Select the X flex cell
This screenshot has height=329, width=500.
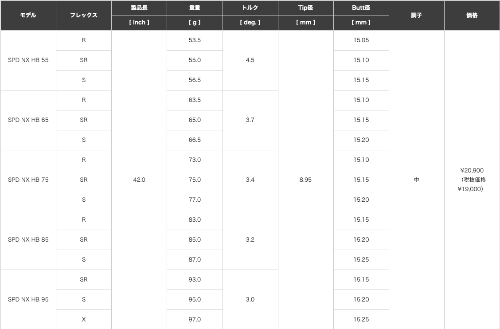(83, 319)
